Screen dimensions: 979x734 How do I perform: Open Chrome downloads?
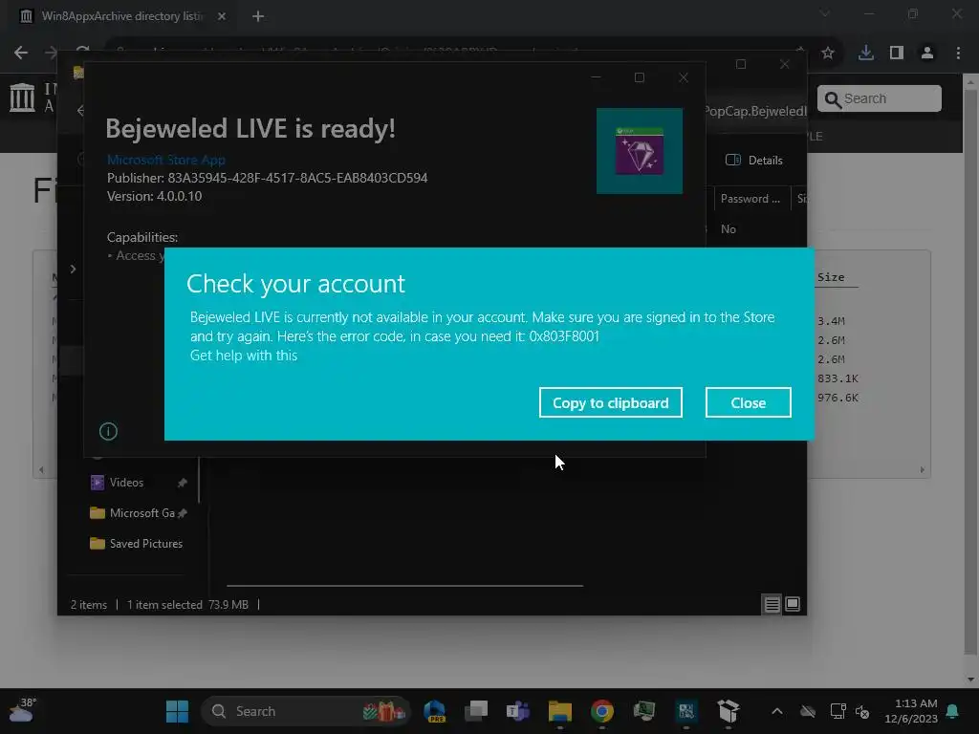coord(865,54)
